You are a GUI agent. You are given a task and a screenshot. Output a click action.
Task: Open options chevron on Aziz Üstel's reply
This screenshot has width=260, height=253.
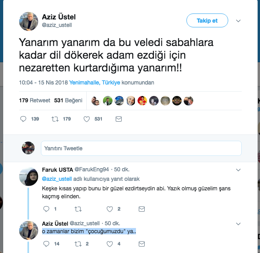click(x=239, y=224)
